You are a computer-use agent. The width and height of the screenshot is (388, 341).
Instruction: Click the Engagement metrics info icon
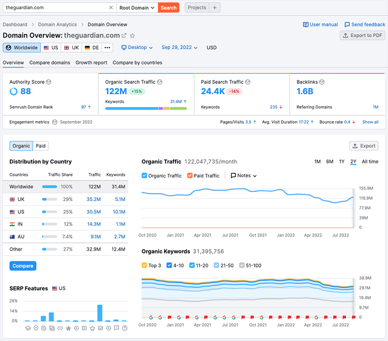[55, 122]
